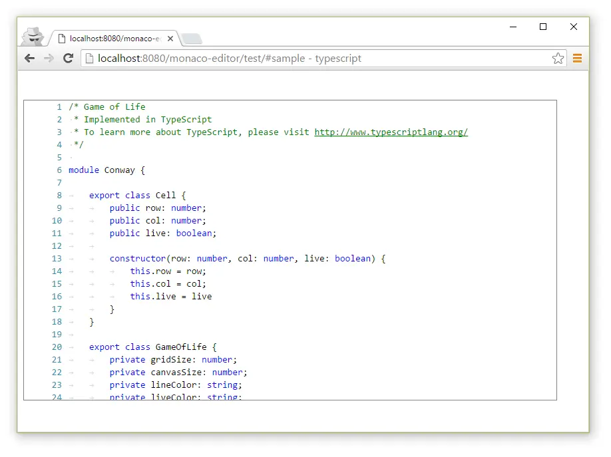Screen dimensions: 611x457
Task: Click 'Implemented in TypeScript' comment
Action: (148, 120)
